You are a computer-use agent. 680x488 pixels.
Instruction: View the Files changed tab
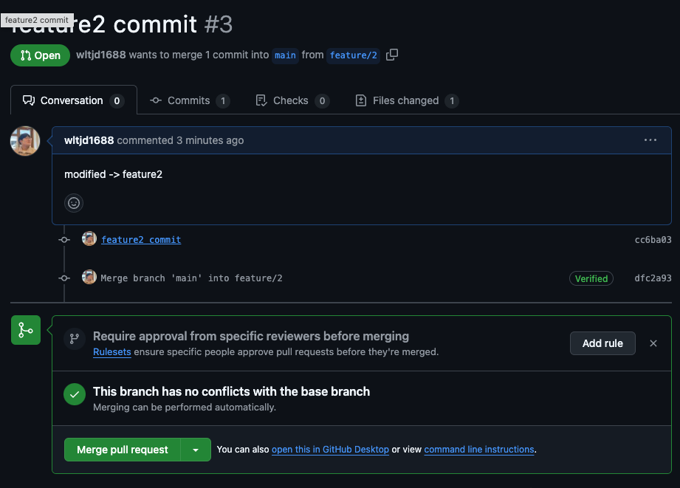click(x=406, y=100)
